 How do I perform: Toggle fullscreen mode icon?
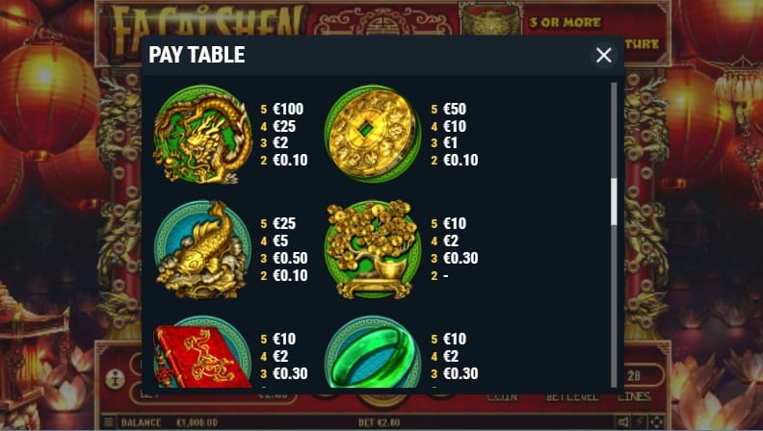click(656, 421)
